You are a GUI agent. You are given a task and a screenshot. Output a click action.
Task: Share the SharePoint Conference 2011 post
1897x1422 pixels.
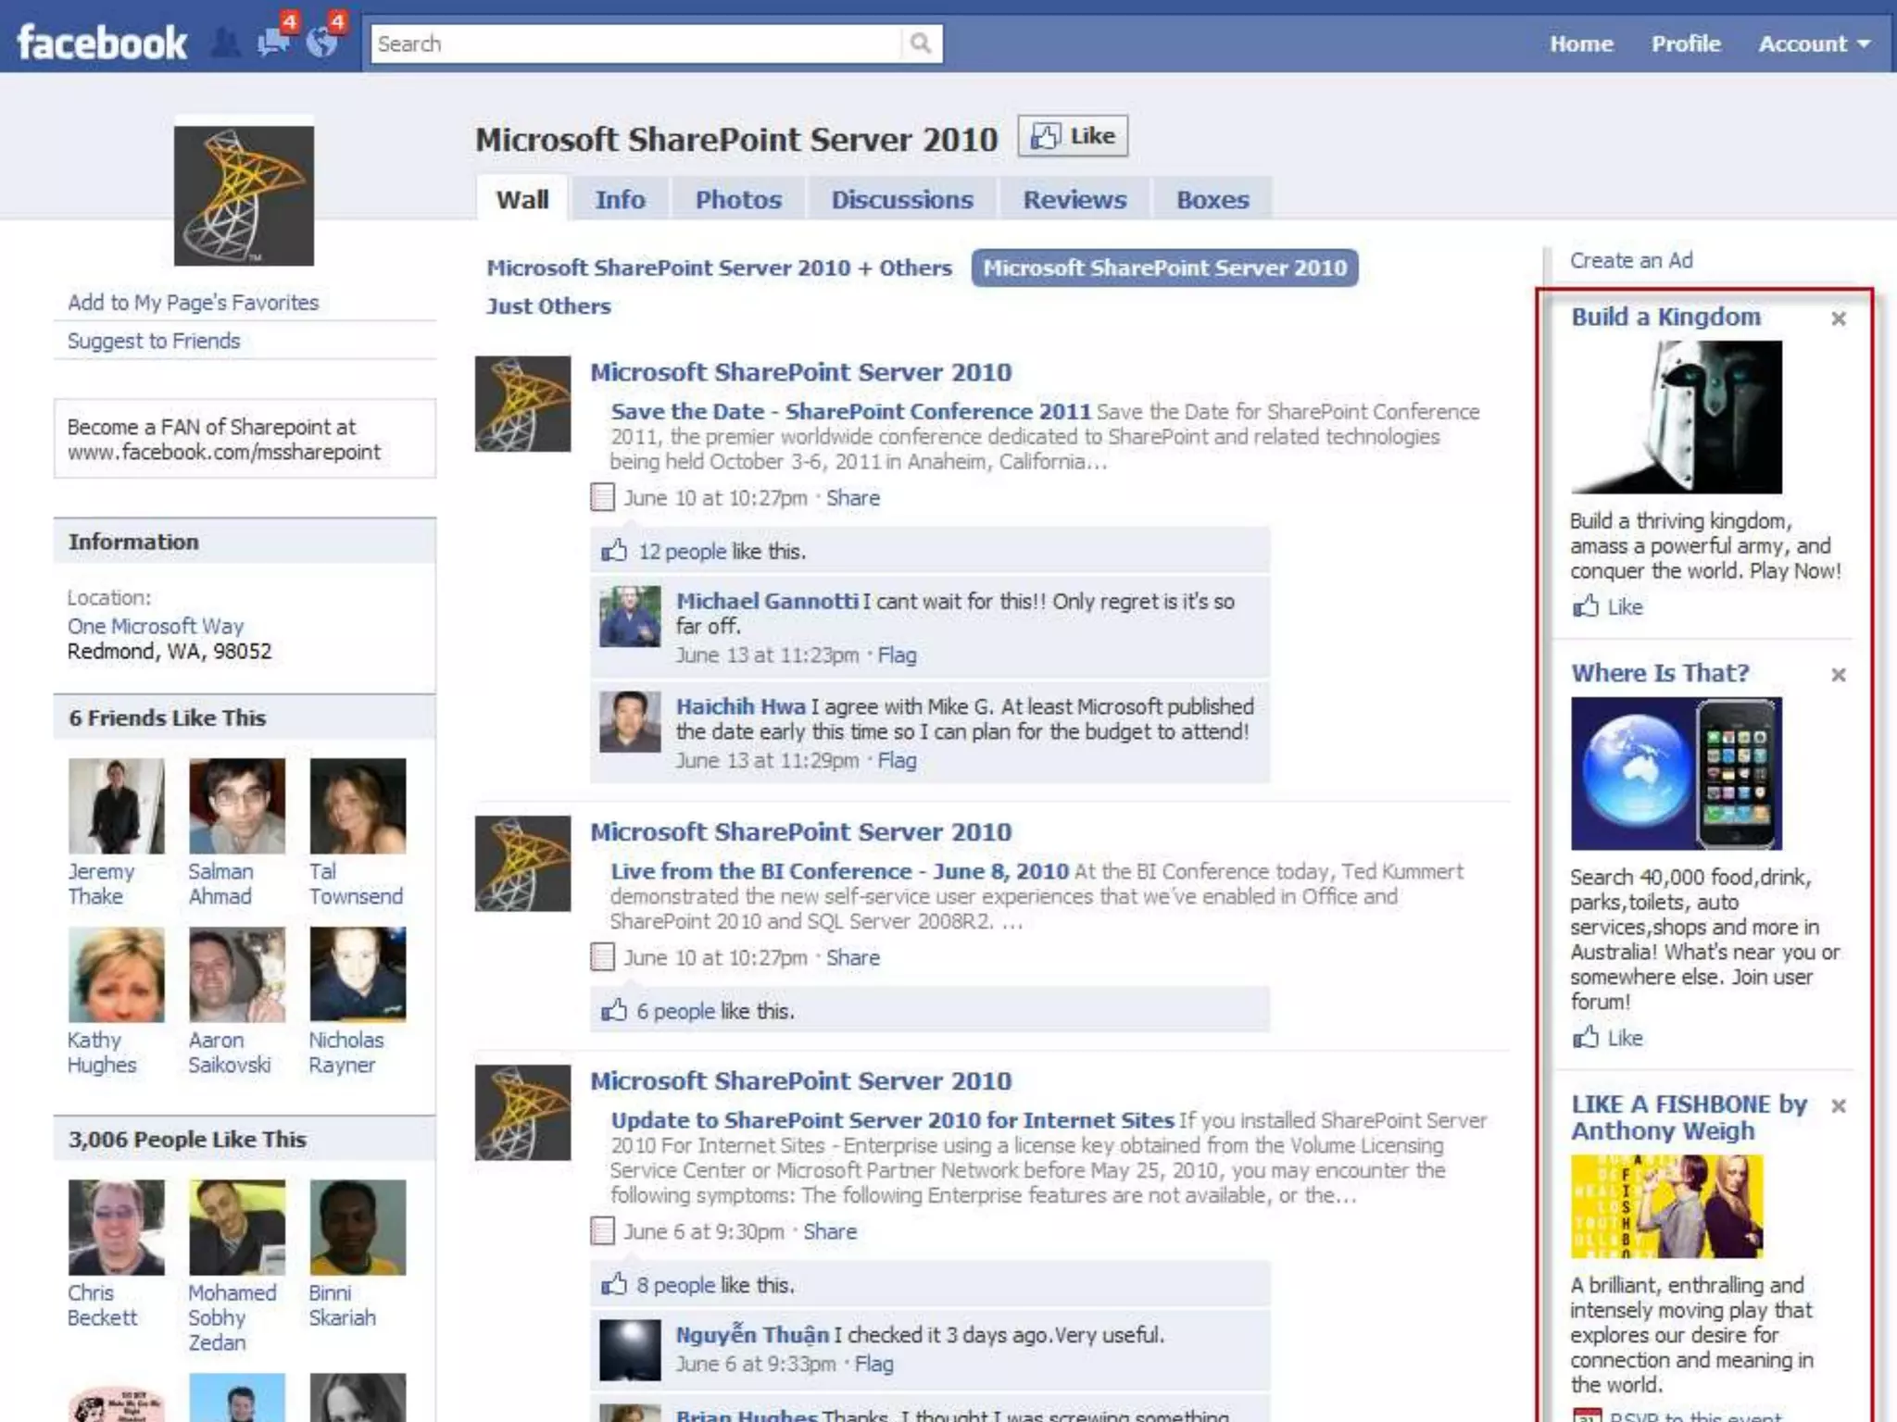point(852,498)
